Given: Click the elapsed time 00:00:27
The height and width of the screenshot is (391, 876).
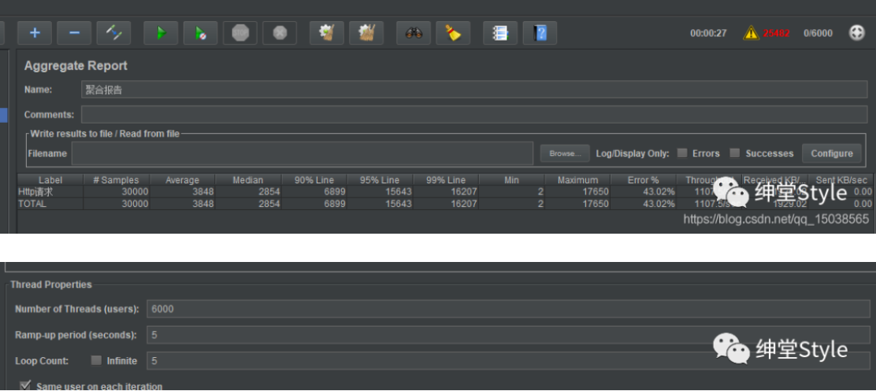Looking at the screenshot, I should pos(708,33).
